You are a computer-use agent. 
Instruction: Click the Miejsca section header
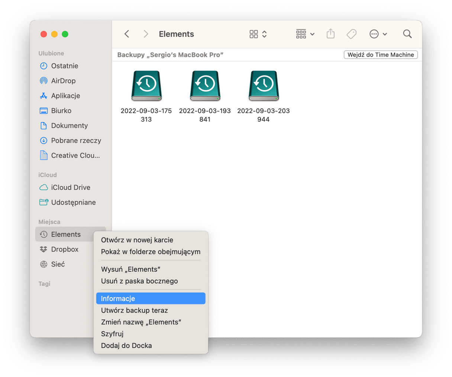tap(49, 222)
